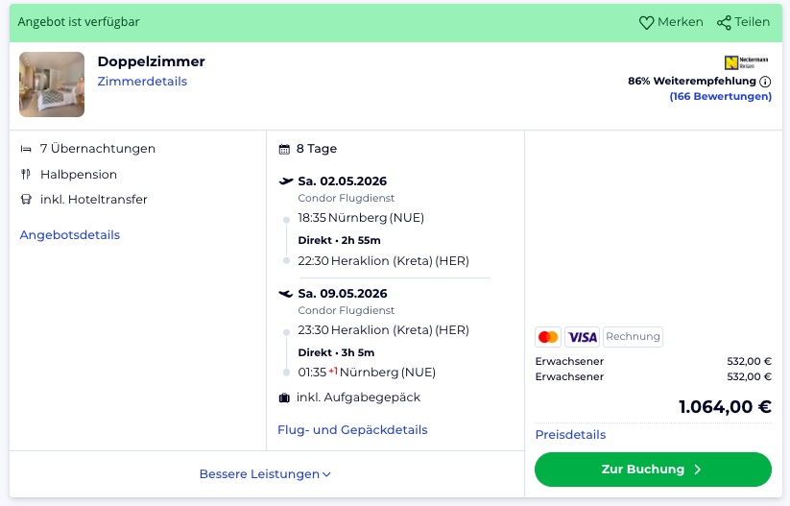Click the second Erwachsener price row

click(653, 377)
